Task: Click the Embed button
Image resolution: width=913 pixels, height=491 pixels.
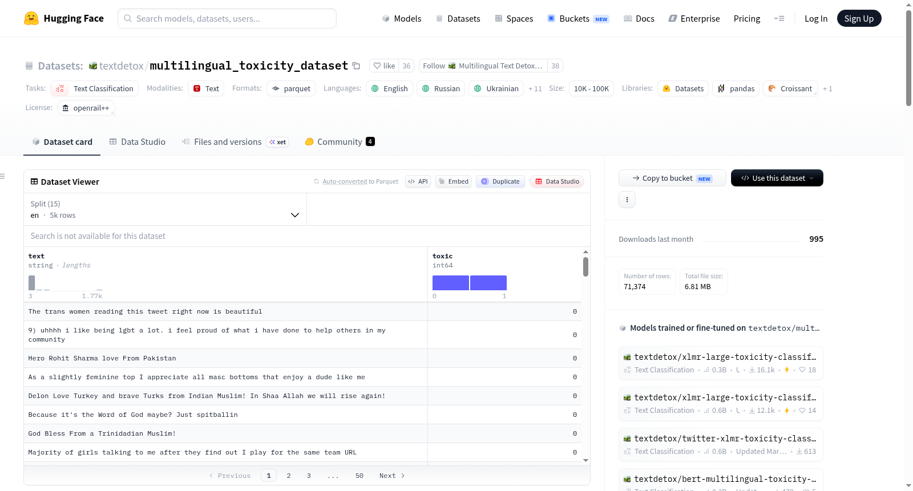Action: 453,181
